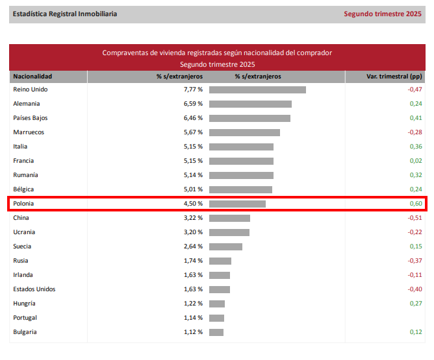This screenshot has width=434, height=360.
Task: Select the "Nacionalidad" column header
Action: 32,77
